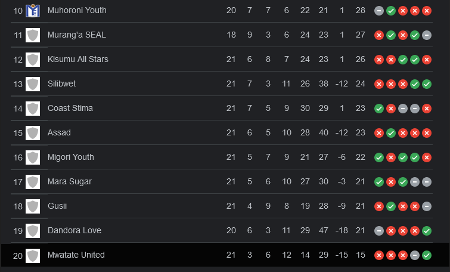The image size is (450, 272).
Task: Click Silibwet's points total of 24
Action: (x=361, y=84)
